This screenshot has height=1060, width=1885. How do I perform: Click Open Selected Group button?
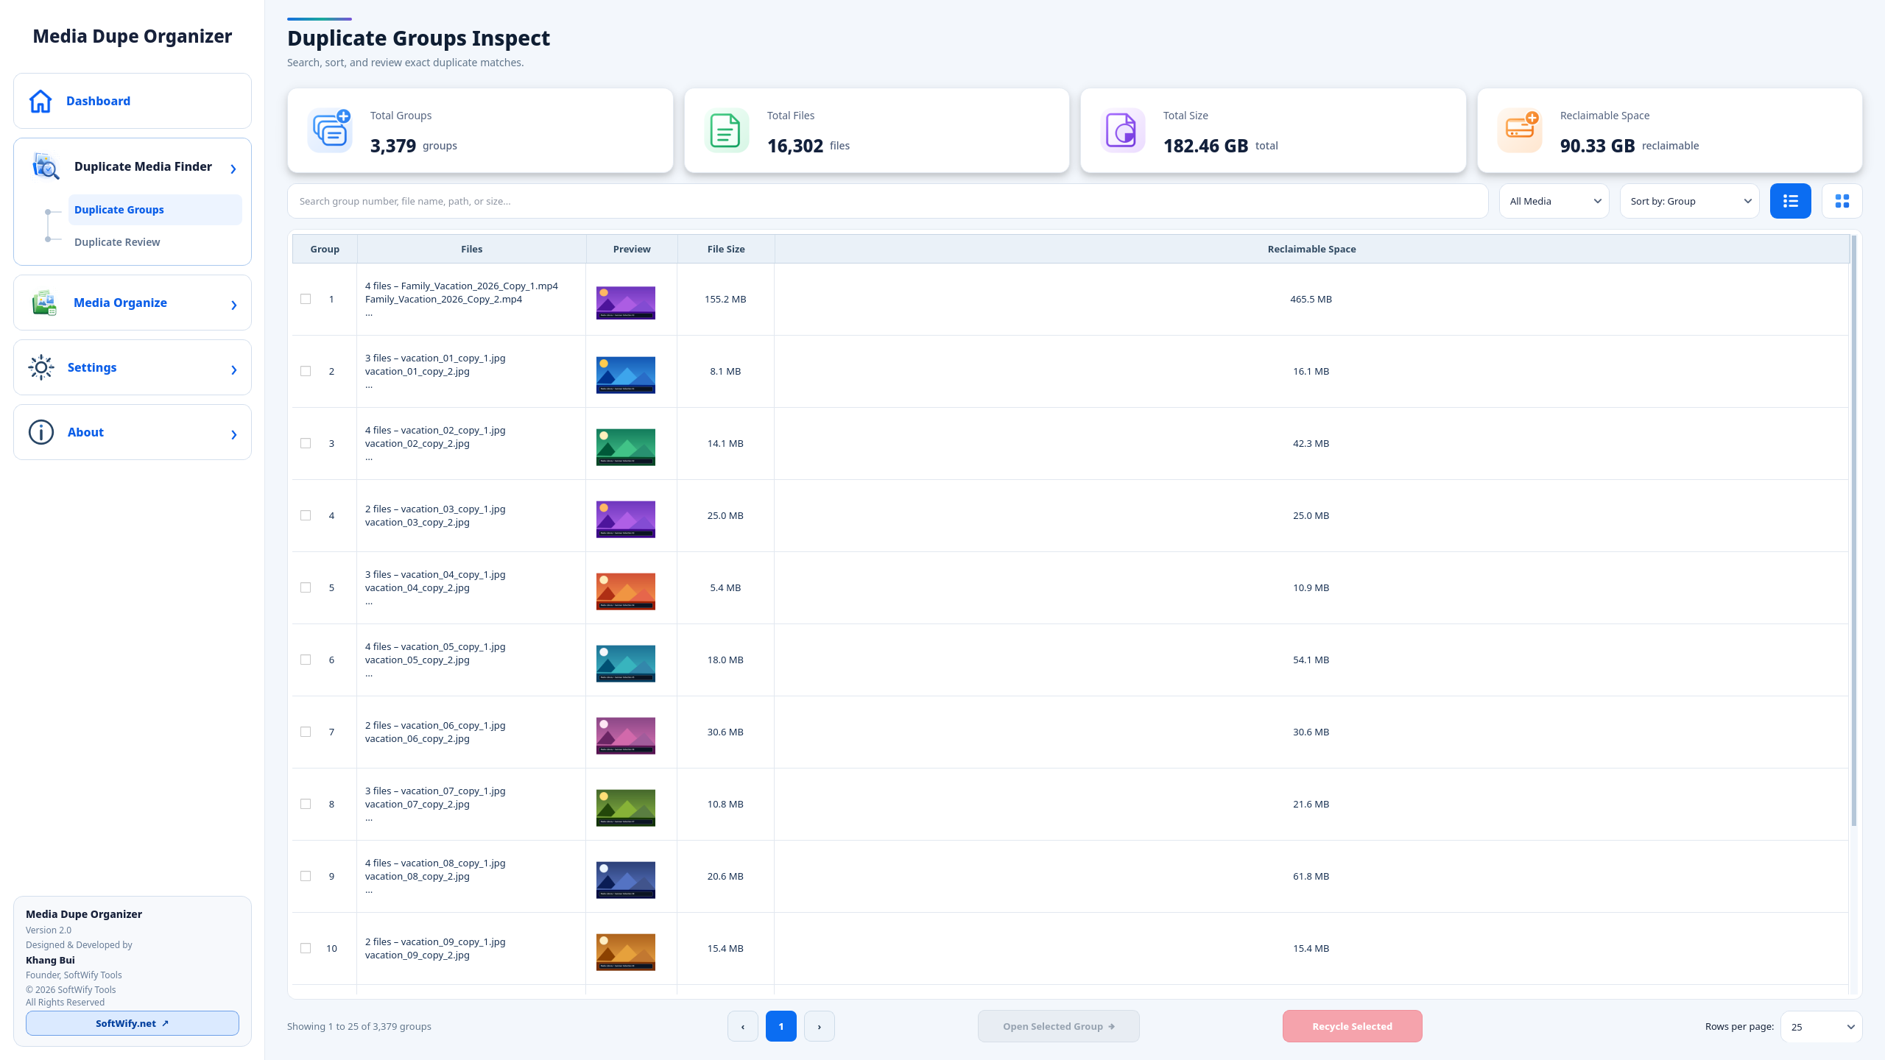(x=1058, y=1026)
